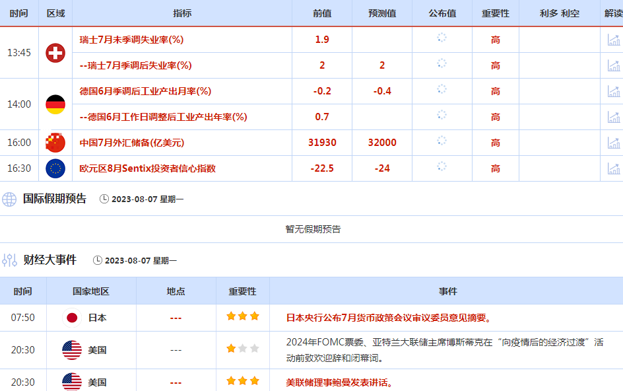Screen dimensions: 623x391
Task: Click the China flag icon
Action: [x=55, y=143]
